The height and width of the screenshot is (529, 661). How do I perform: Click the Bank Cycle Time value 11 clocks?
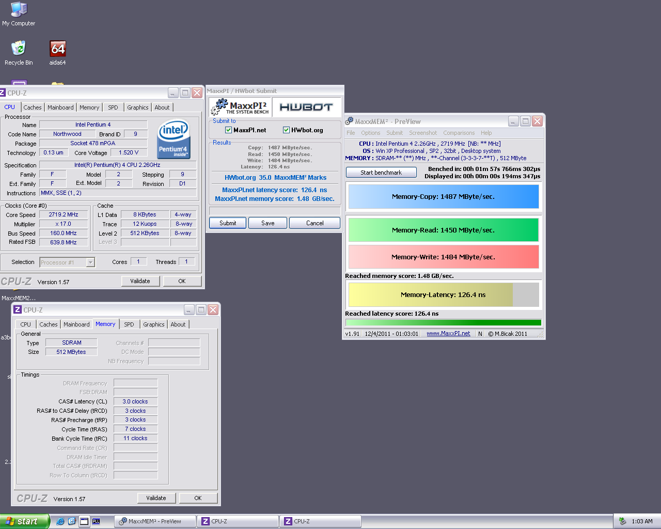(135, 438)
